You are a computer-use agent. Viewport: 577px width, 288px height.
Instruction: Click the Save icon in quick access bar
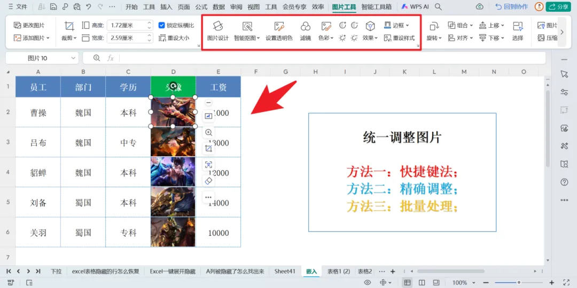click(x=53, y=6)
